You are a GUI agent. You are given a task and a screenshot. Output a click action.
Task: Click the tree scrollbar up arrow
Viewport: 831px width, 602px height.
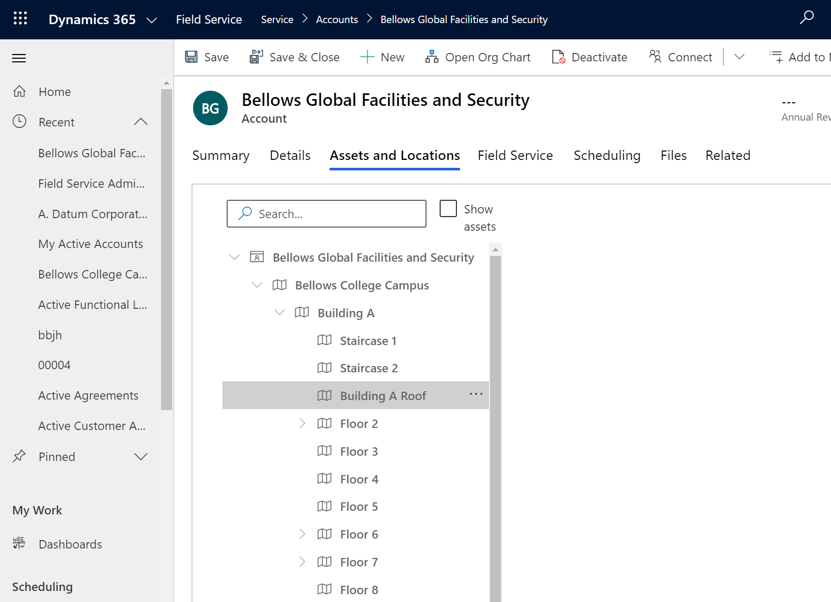[495, 250]
